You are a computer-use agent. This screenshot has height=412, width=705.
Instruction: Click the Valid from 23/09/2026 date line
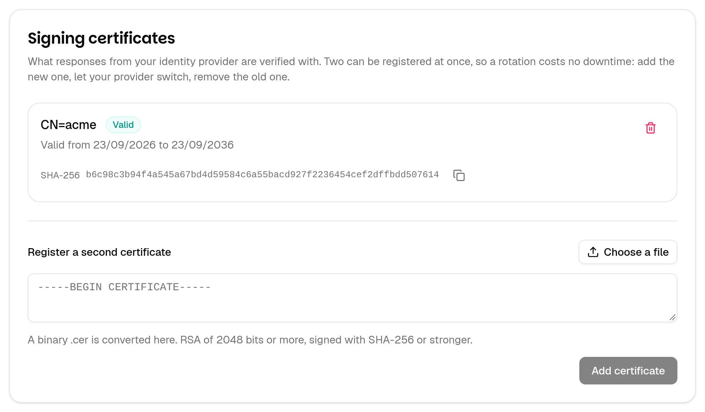coord(137,145)
